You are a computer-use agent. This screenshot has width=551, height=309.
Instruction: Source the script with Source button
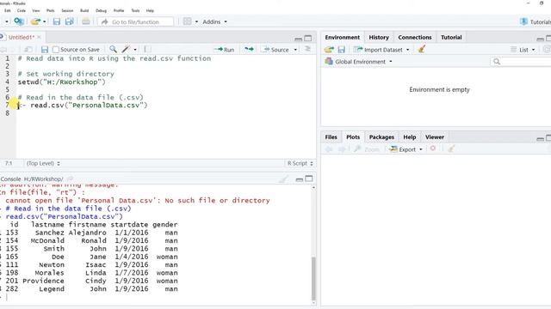pos(276,50)
